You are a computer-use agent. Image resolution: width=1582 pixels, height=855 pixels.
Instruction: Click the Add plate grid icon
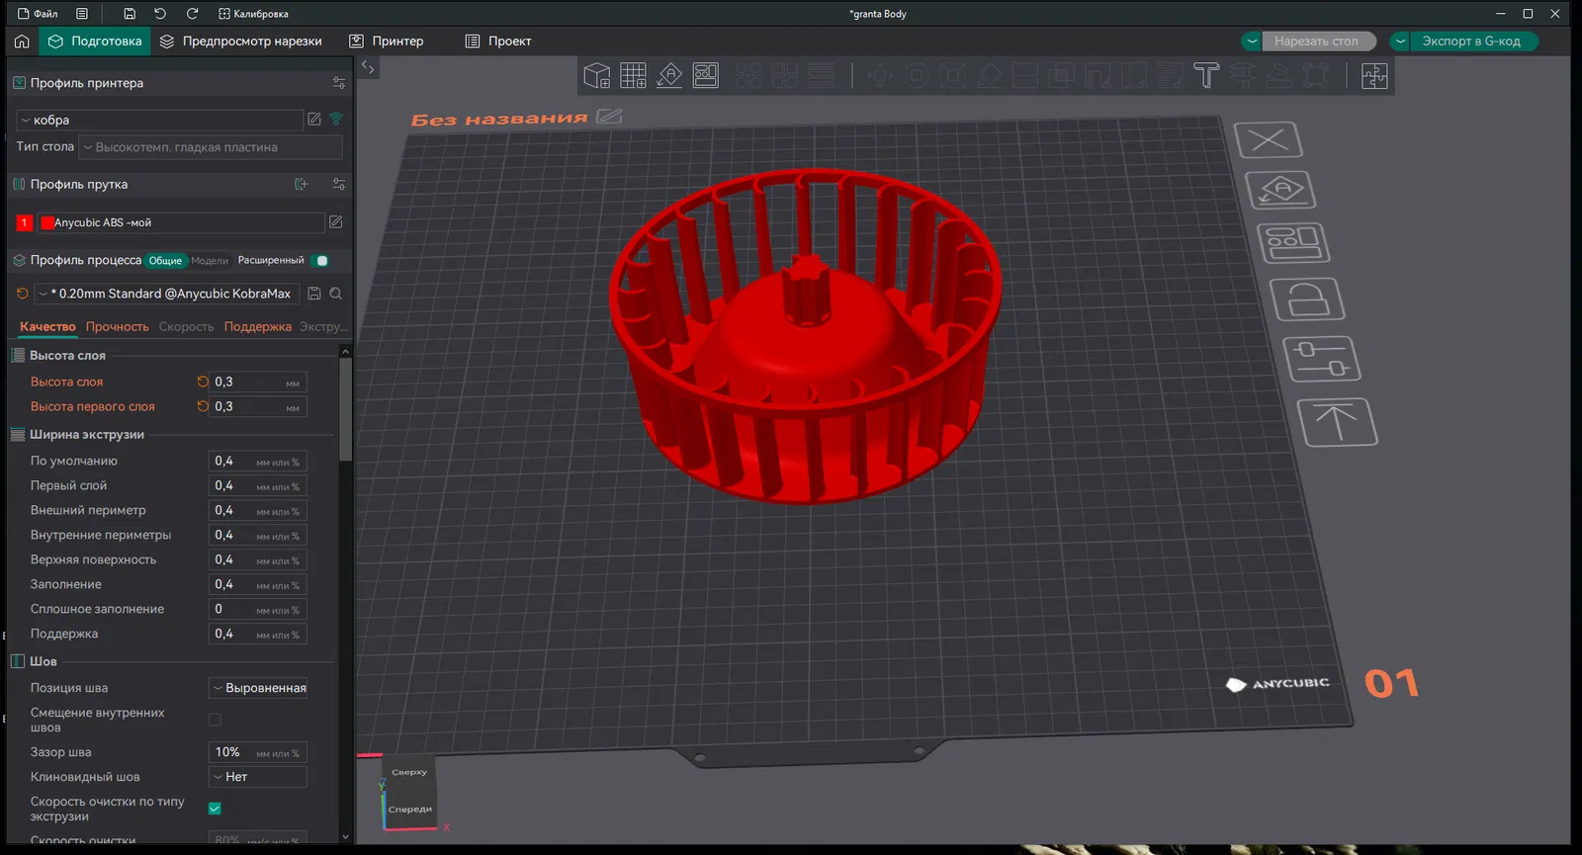pyautogui.click(x=633, y=76)
